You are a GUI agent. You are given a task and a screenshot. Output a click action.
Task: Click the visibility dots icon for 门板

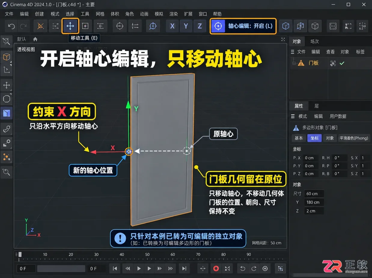333,63
